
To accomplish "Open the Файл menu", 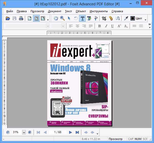I will tap(10, 11).
